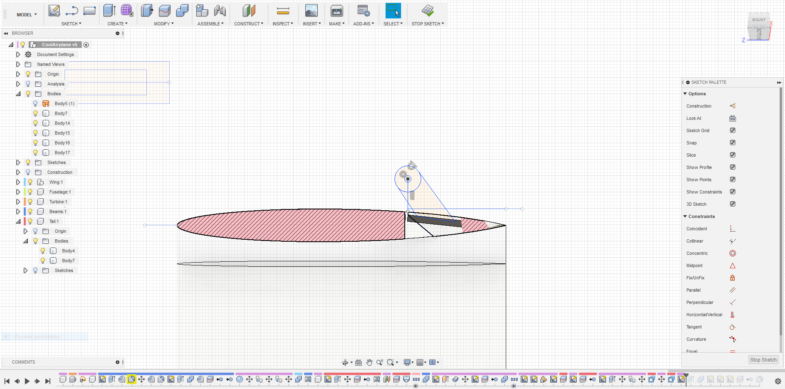Collapse the Browser panel arrows
This screenshot has width=785, height=389.
(6, 34)
